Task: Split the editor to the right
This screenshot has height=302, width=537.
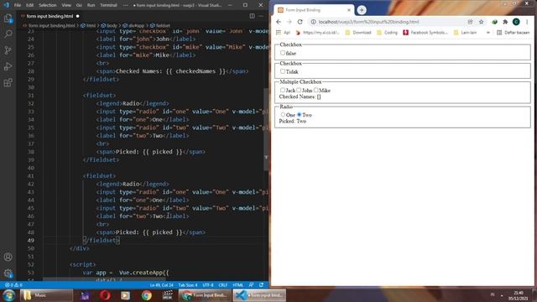Action: [252, 16]
